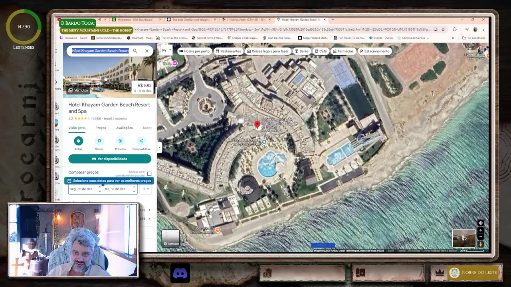Screen dimensions: 511x287
Task: Click the Salvar bookmark icon
Action: (x=99, y=141)
